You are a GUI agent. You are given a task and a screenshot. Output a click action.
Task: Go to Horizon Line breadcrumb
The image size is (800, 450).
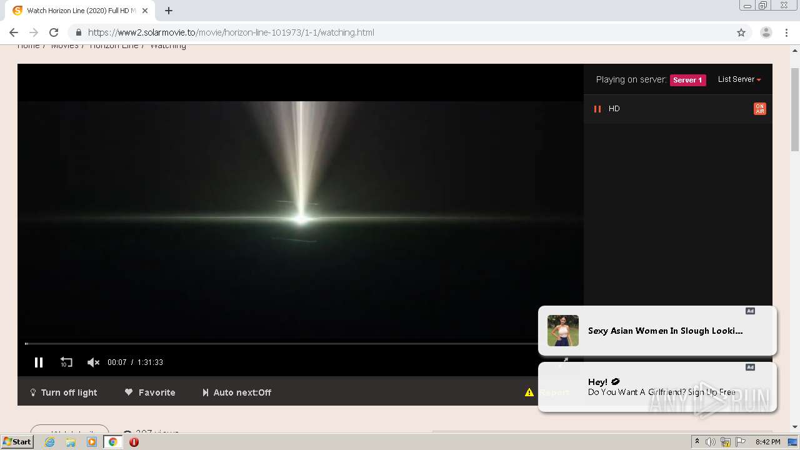114,46
